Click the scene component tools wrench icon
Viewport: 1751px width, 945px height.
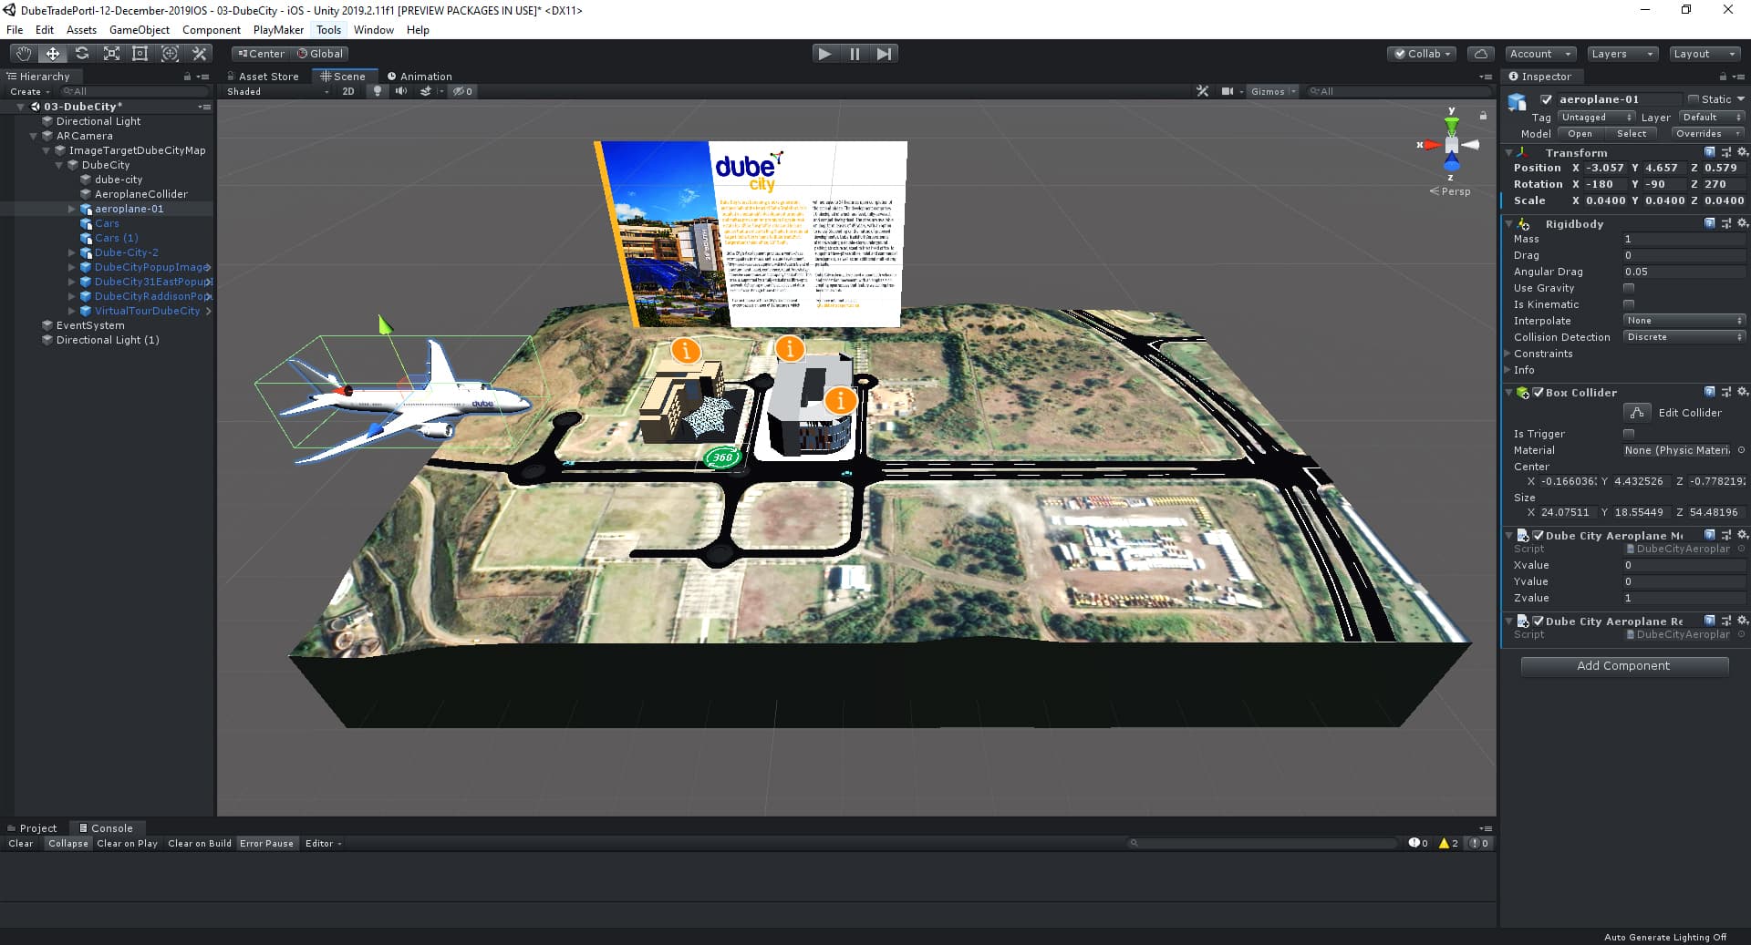coord(1203,91)
